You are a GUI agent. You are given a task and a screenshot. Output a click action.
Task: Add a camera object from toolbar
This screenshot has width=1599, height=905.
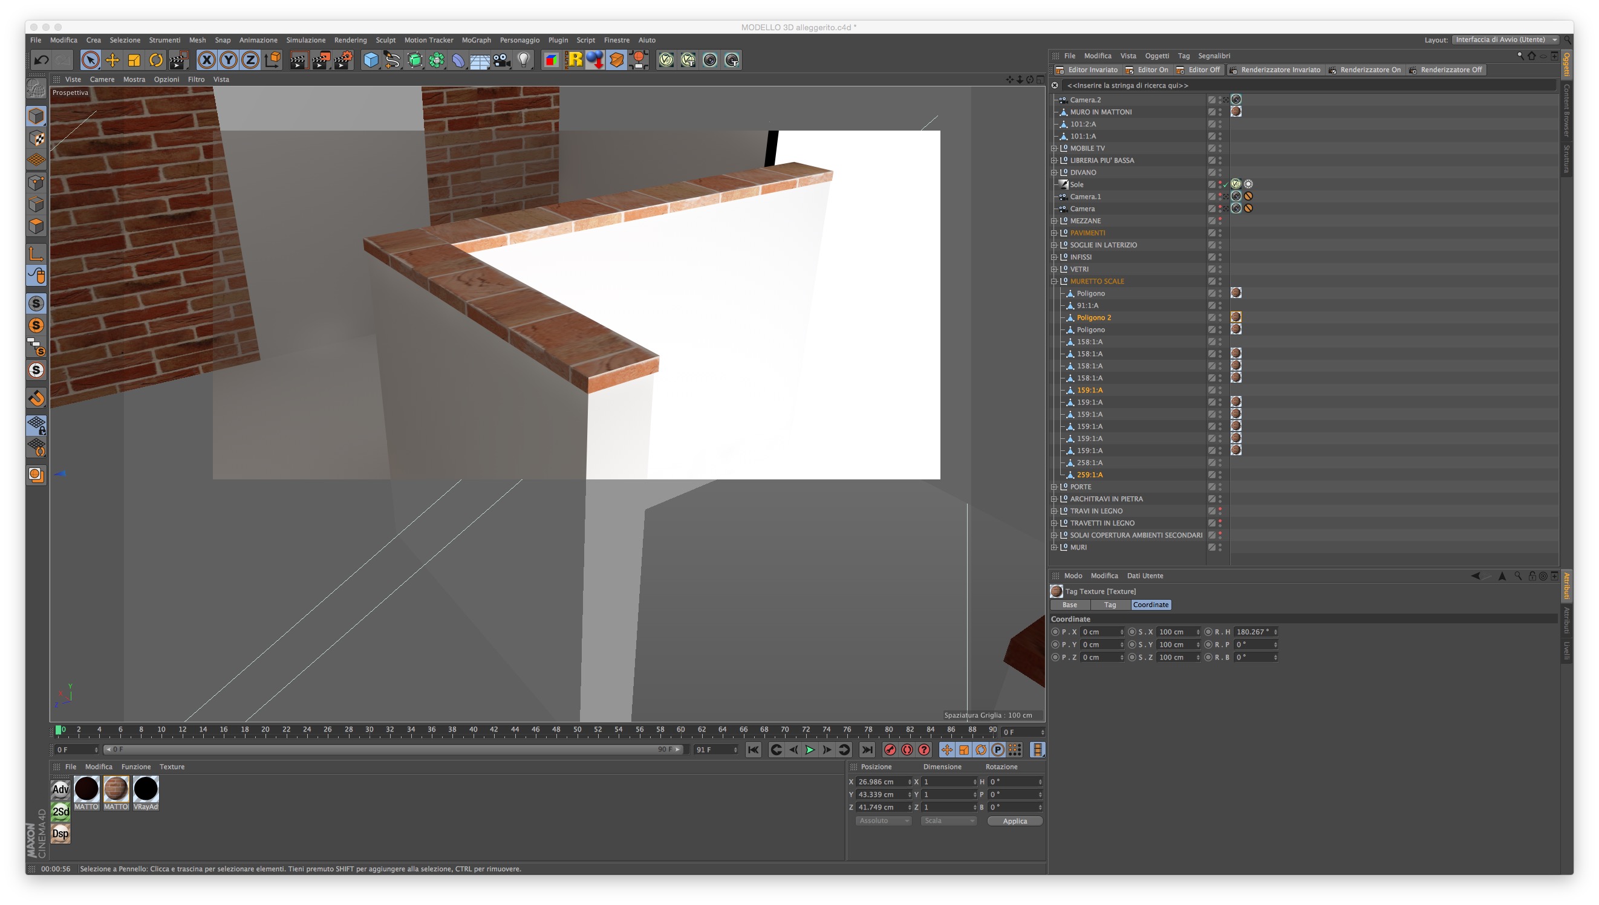pos(502,60)
